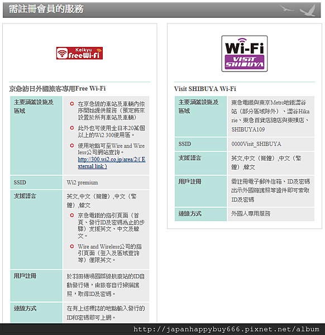Click the Keikyu supported languages text 英文,中文
This screenshot has height=335, width=325.
click(x=102, y=200)
